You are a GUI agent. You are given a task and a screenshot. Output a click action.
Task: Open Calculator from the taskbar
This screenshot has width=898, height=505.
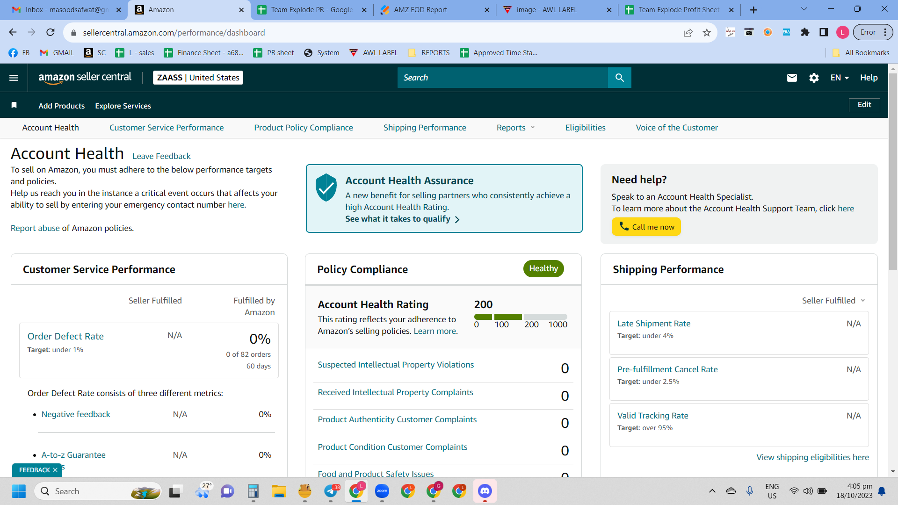tap(253, 491)
